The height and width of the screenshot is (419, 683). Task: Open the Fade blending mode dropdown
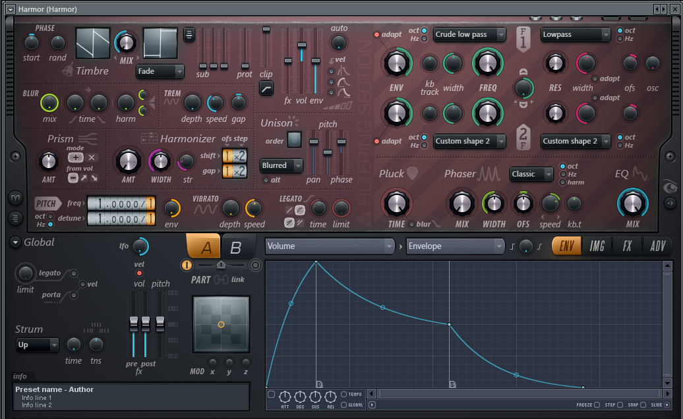(x=159, y=72)
